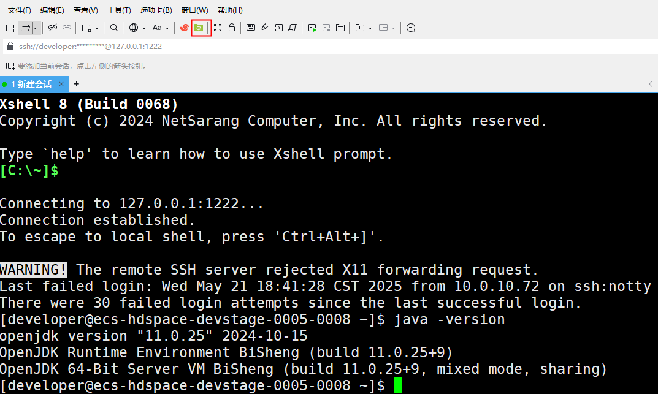658x394 pixels.
Task: Click the Disconnect broken-link icon
Action: [53, 28]
